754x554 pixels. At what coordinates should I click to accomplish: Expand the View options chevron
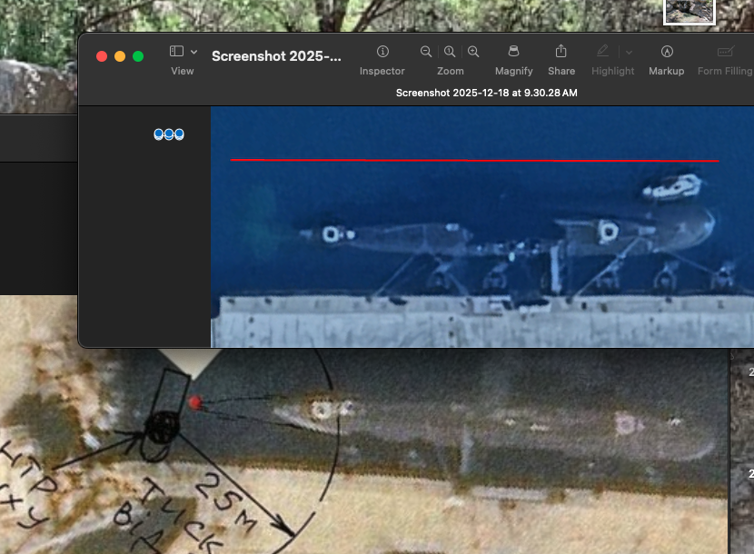coord(193,53)
